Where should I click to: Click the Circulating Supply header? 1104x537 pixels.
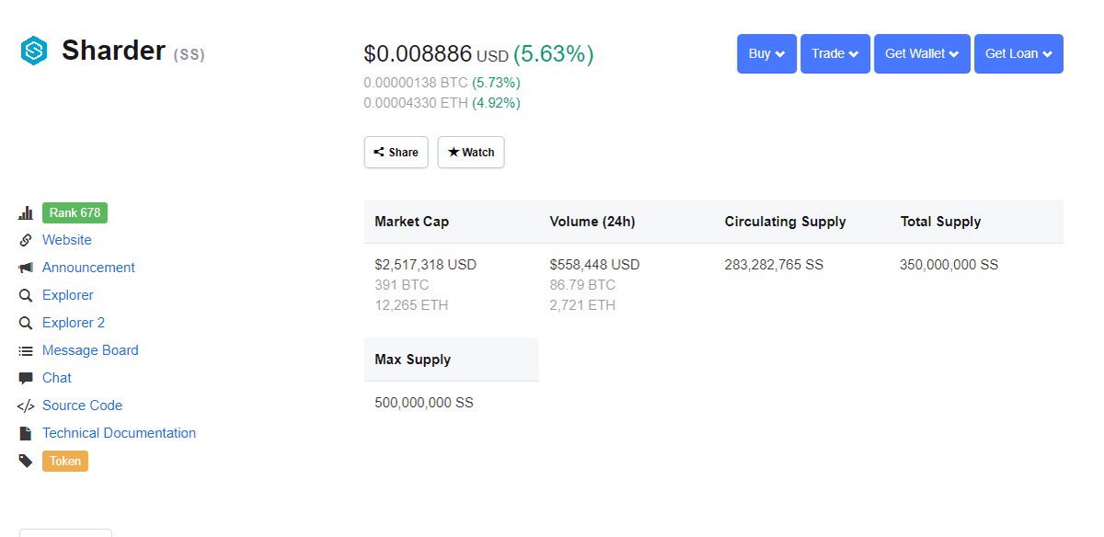786,222
